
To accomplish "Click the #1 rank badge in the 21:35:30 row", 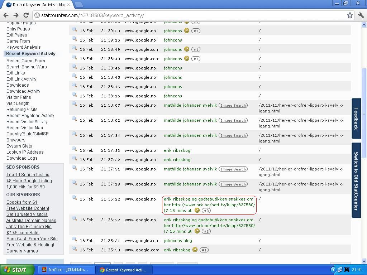I will [x=204, y=250].
